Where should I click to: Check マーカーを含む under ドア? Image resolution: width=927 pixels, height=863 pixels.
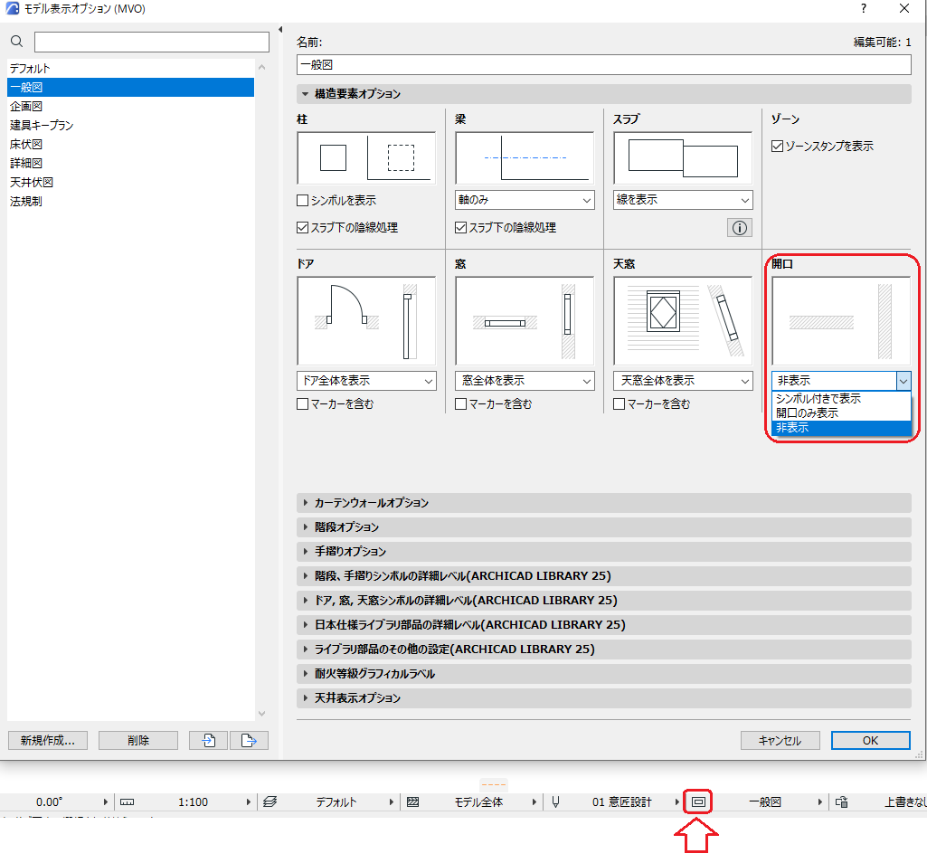[303, 404]
